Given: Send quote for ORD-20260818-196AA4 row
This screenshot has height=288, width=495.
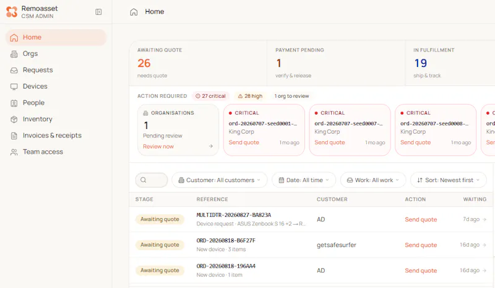Looking at the screenshot, I should [421, 271].
